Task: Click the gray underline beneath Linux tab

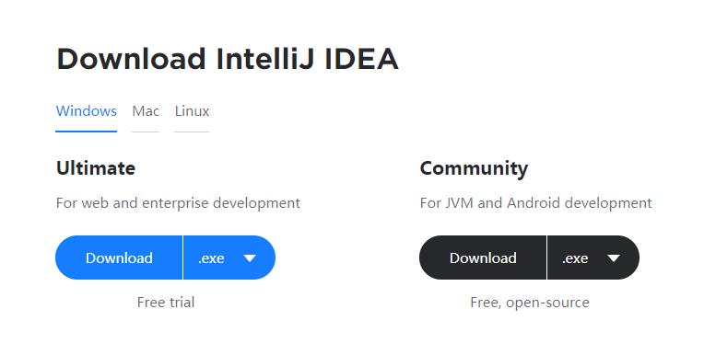Action: coord(192,132)
